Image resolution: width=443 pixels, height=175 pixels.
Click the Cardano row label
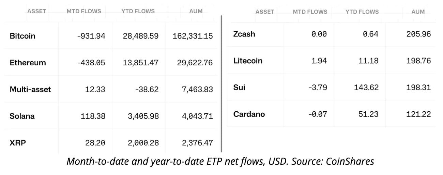[x=249, y=114]
